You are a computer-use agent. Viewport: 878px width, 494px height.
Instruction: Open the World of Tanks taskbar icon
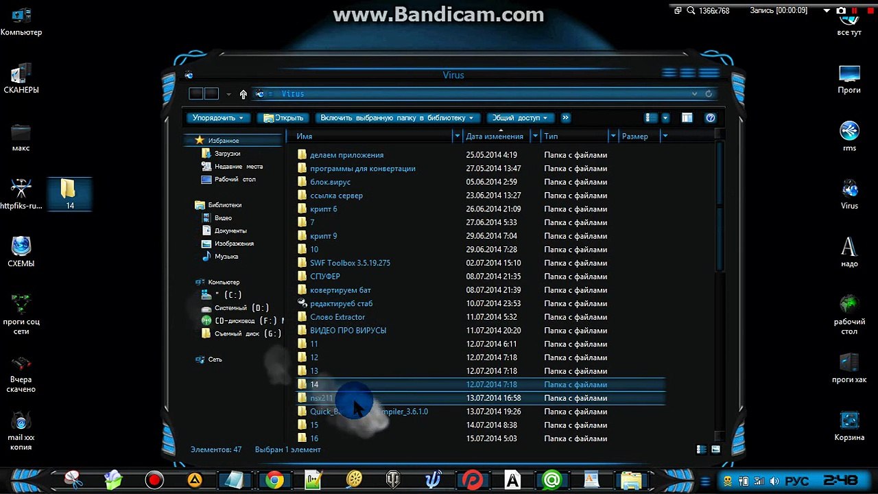(x=393, y=480)
